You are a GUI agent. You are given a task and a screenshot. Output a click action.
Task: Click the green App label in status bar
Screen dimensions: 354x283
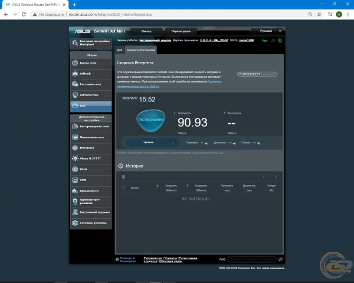(x=264, y=41)
